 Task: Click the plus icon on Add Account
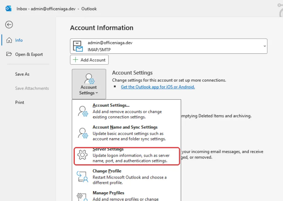point(75,60)
